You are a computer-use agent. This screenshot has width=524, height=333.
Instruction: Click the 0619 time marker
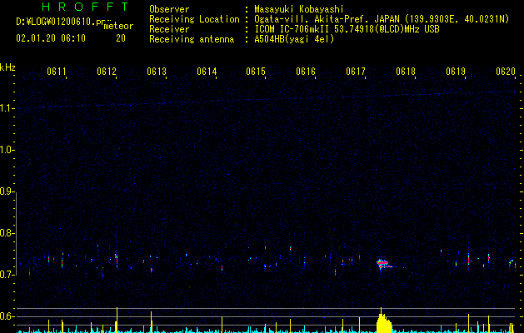(456, 72)
